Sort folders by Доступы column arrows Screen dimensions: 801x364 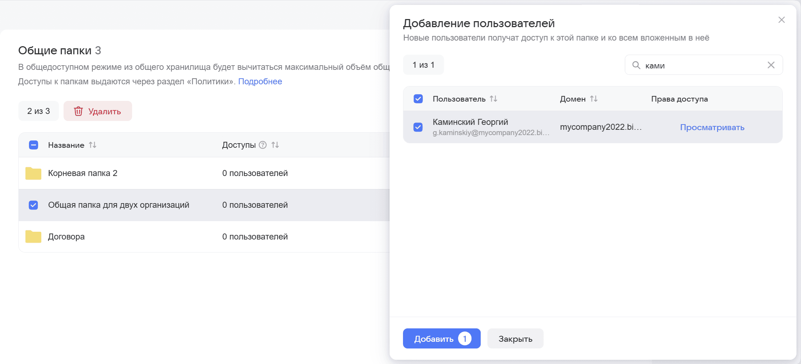[275, 145]
